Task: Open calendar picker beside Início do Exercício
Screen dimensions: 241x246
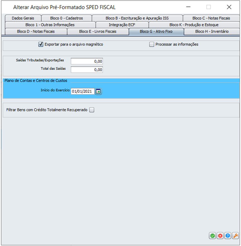Action: tap(98, 91)
